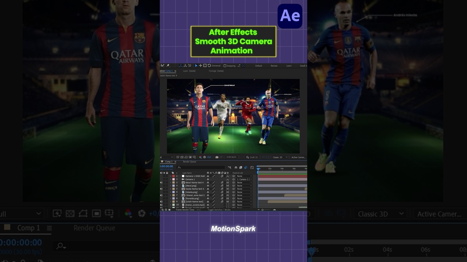Mute audio on C.Ronal...ame text 2 layer
Image resolution: width=467 pixels, height=262 pixels.
(161, 195)
